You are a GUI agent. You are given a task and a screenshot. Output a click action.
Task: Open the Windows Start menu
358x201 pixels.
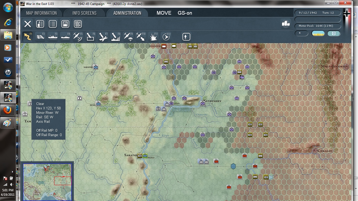[8, 7]
